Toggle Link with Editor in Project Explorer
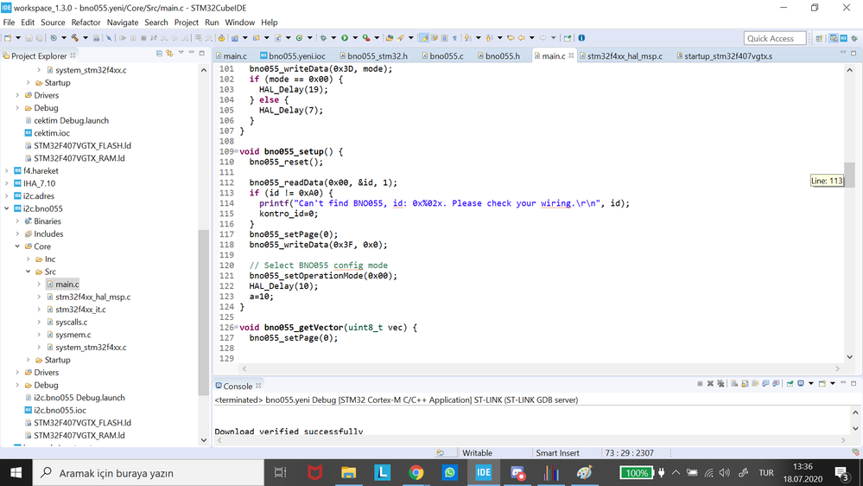This screenshot has width=863, height=486. [169, 54]
